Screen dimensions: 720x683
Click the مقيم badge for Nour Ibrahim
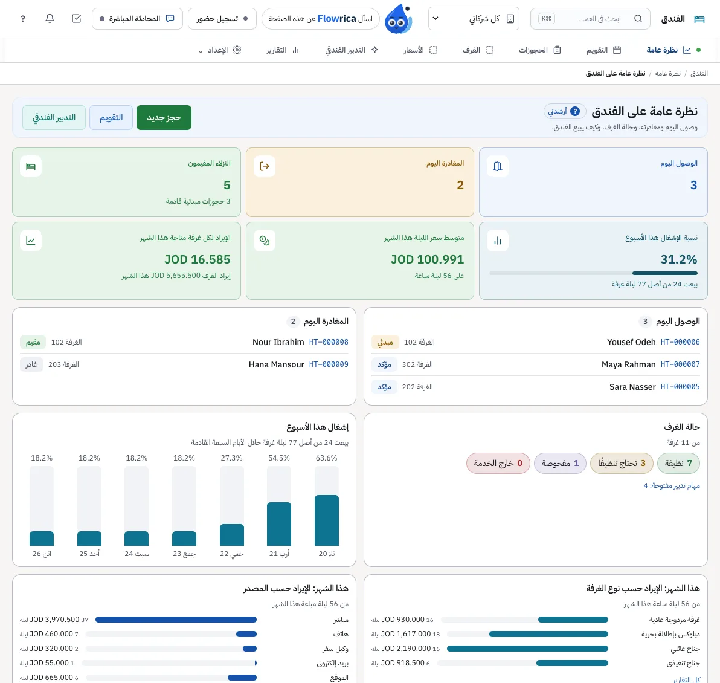click(33, 343)
